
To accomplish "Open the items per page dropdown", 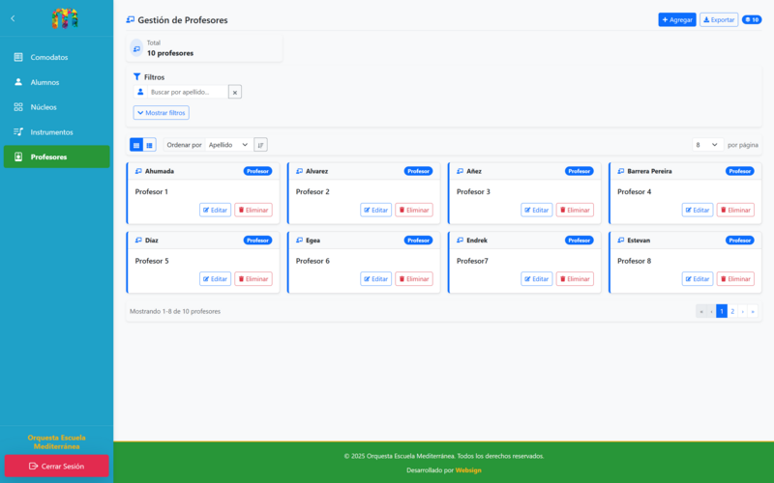I will pos(706,145).
